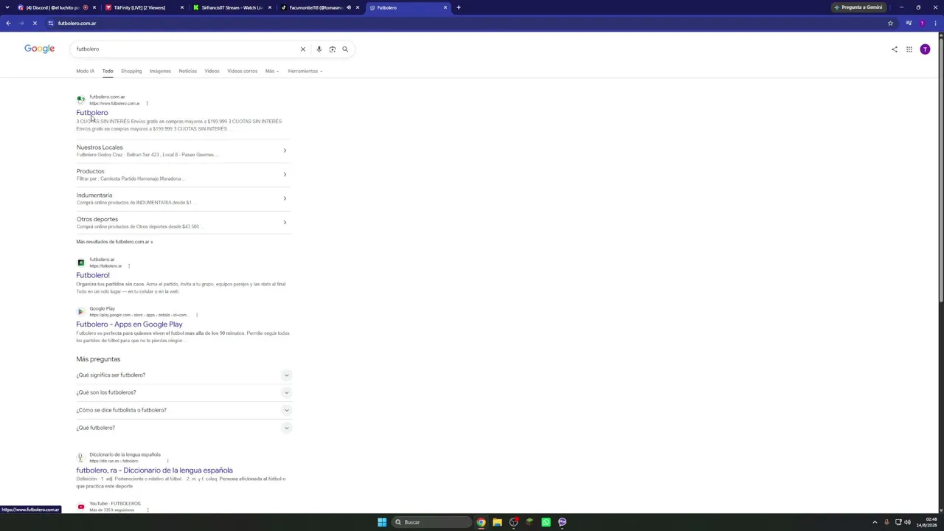Show hidden system tray icons
944x531 pixels.
(x=875, y=522)
